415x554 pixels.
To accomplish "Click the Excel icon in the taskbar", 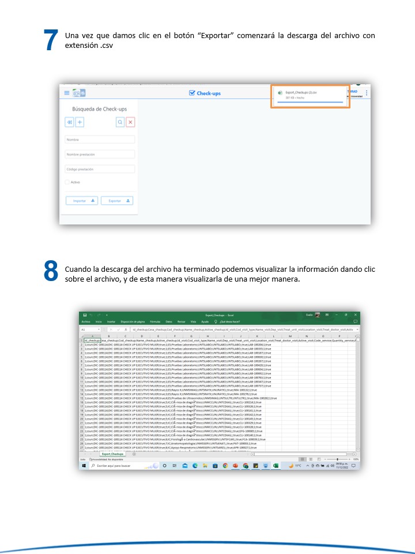I will [x=276, y=465].
